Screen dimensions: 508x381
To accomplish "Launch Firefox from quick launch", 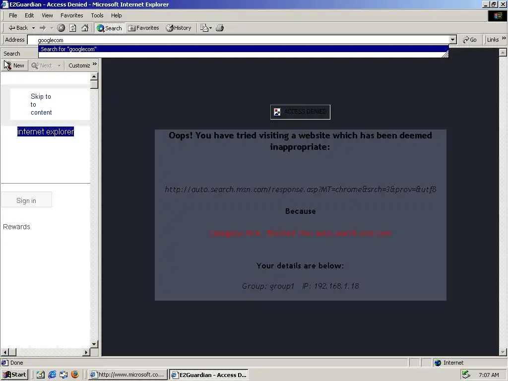I will pos(75,375).
